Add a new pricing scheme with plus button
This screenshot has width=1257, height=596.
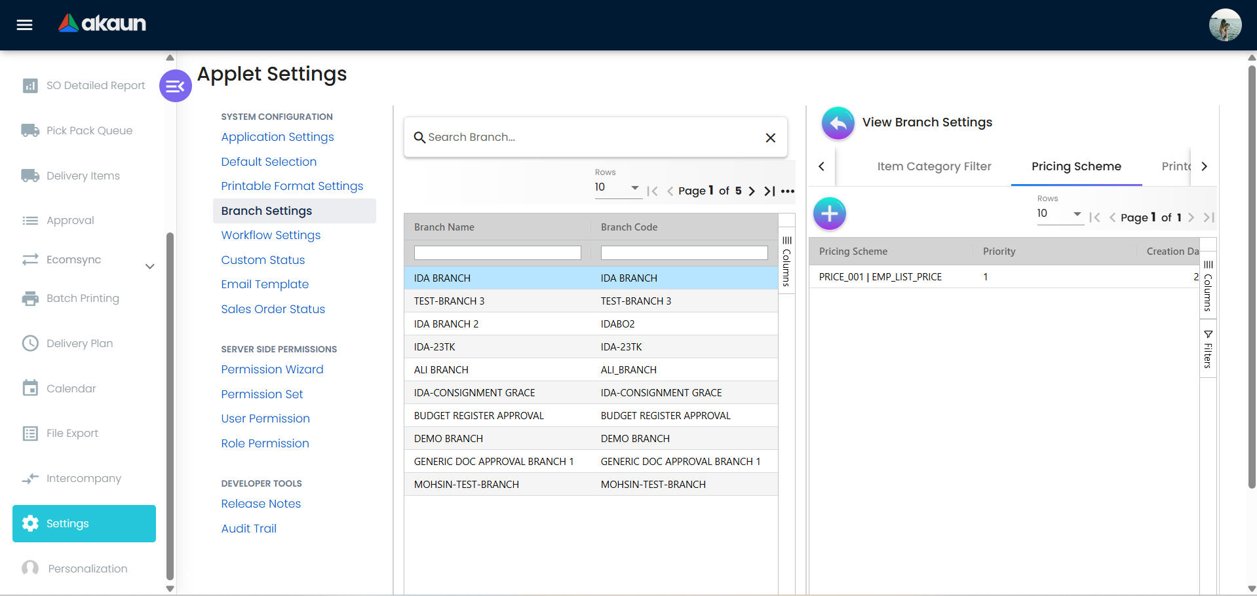829,214
